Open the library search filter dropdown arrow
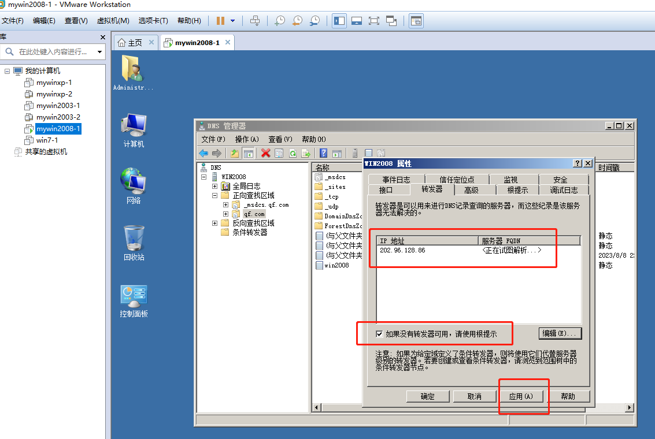This screenshot has width=655, height=439. coord(99,52)
